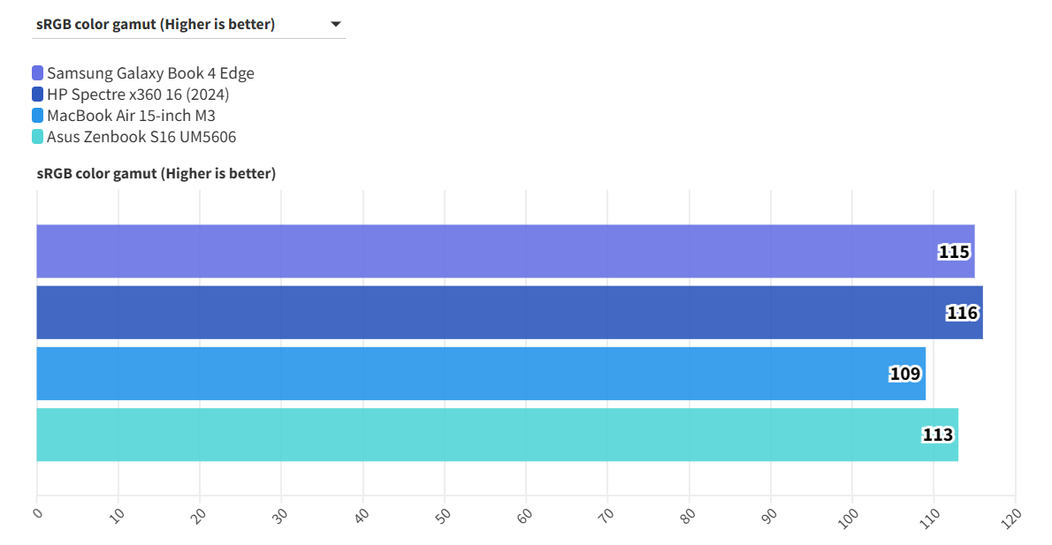Toggle the MacBook Air 15-inch M3 legend label
This screenshot has height=545, width=1052.
131,116
